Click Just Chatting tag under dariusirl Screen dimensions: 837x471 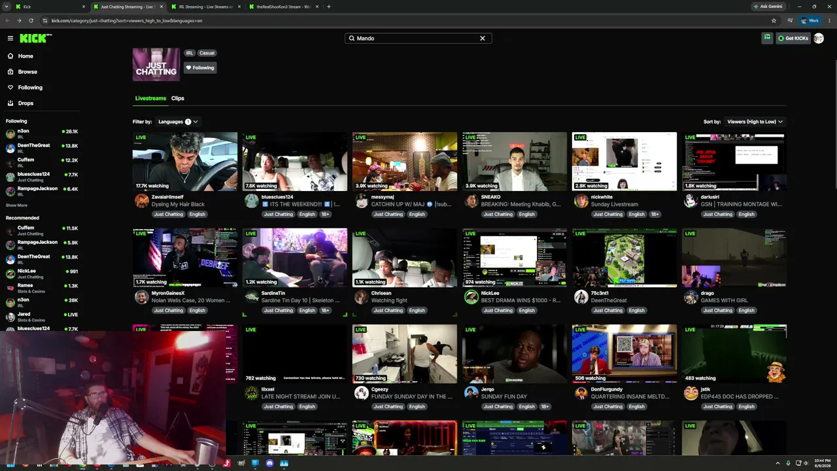pos(717,215)
